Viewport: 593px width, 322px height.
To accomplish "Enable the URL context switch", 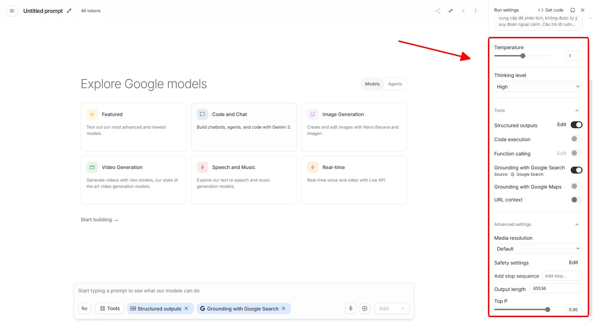I will pyautogui.click(x=577, y=200).
